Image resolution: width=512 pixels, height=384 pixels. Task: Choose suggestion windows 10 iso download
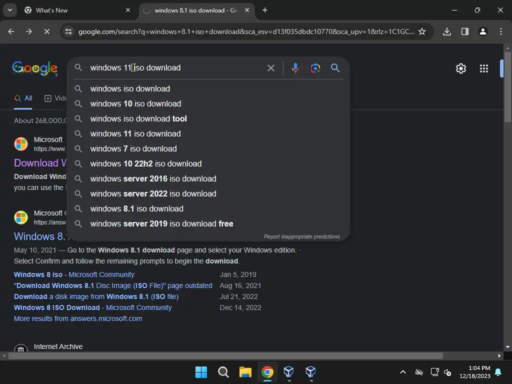pyautogui.click(x=208, y=103)
